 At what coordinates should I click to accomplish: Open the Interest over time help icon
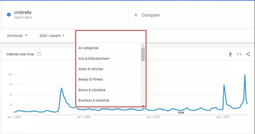pos(39,54)
